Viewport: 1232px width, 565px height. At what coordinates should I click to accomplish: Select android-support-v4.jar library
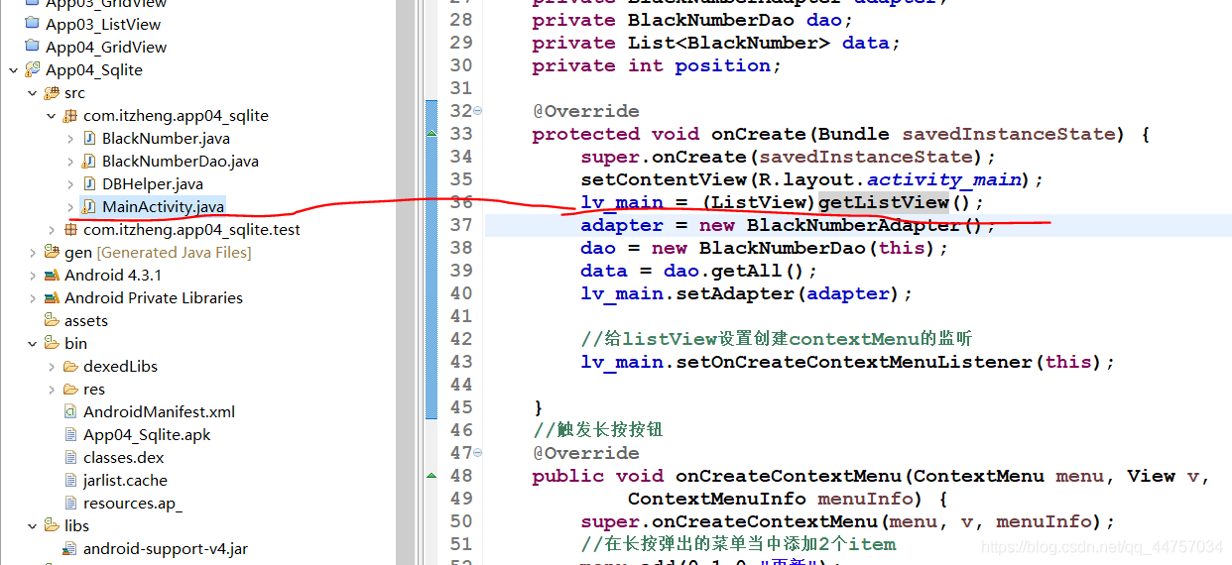(166, 548)
